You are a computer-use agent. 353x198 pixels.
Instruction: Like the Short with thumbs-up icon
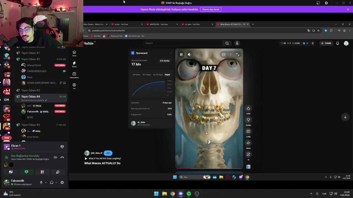(x=248, y=108)
